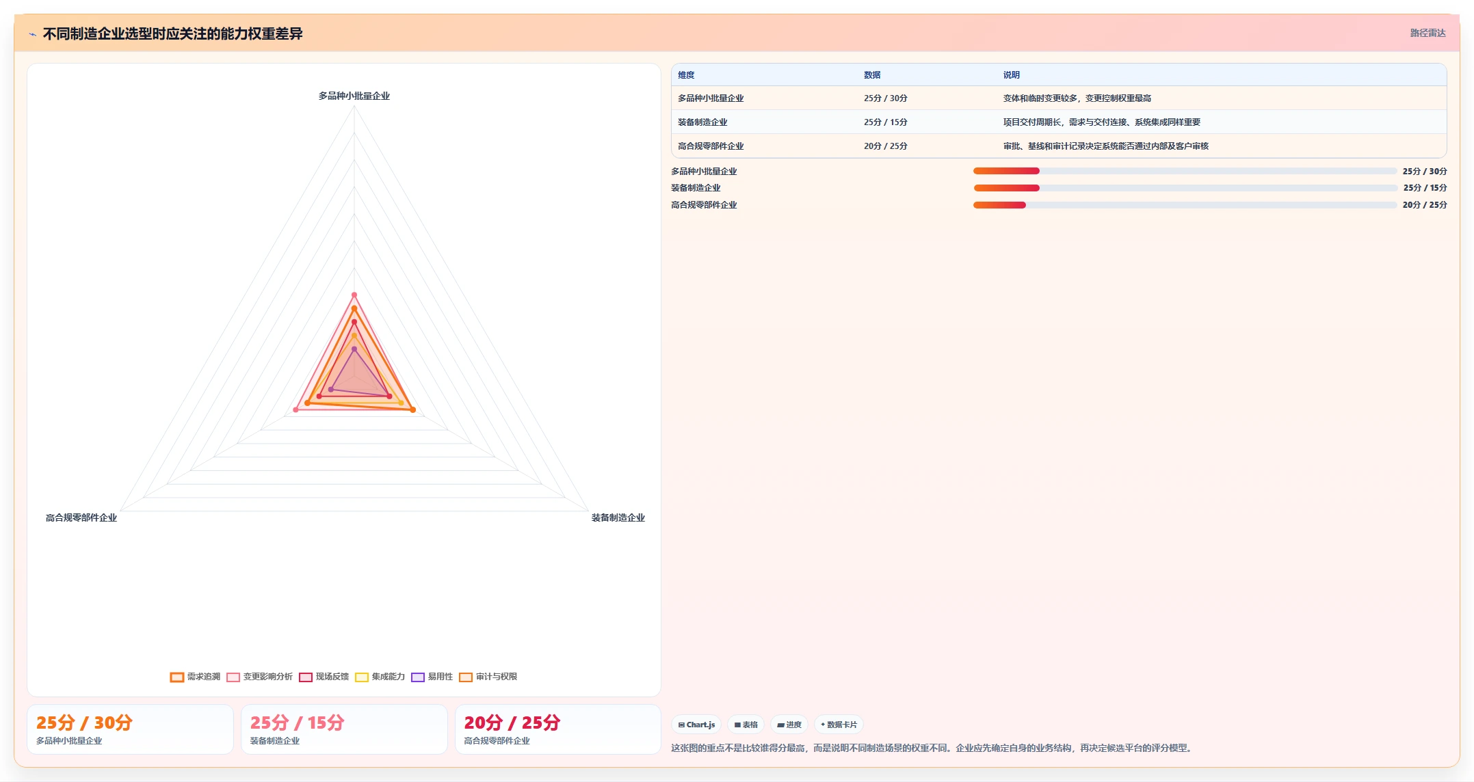
Task: Click description starting 项目交付周期长
Action: 1102,122
